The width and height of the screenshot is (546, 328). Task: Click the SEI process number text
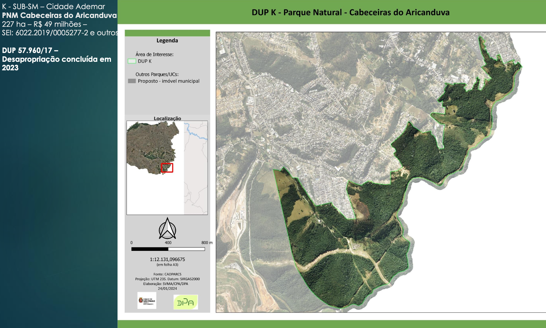59,33
